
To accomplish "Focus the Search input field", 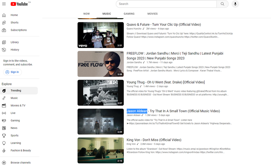I will [x=166, y=4].
